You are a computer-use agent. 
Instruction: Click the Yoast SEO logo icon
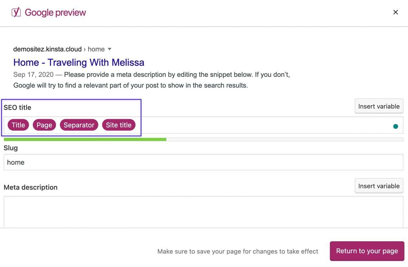pyautogui.click(x=15, y=12)
